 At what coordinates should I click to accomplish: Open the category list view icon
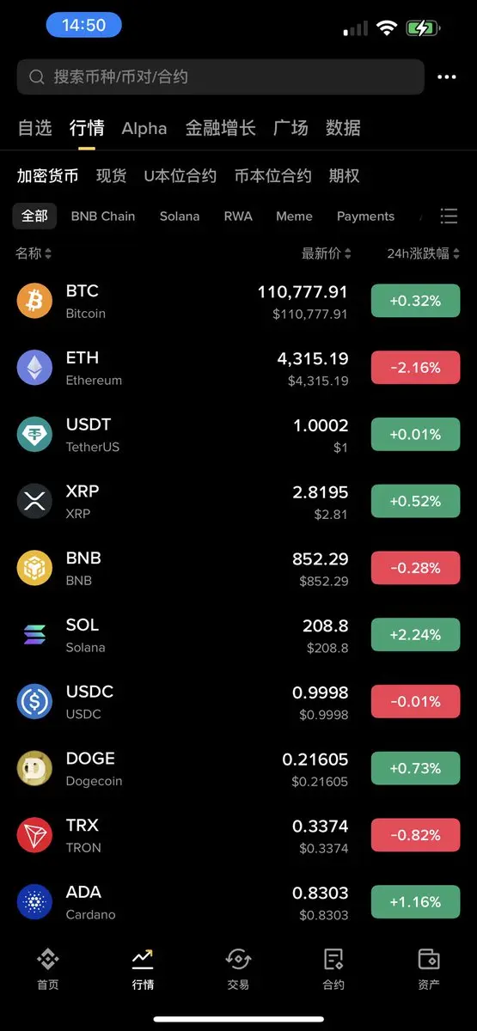tap(449, 216)
